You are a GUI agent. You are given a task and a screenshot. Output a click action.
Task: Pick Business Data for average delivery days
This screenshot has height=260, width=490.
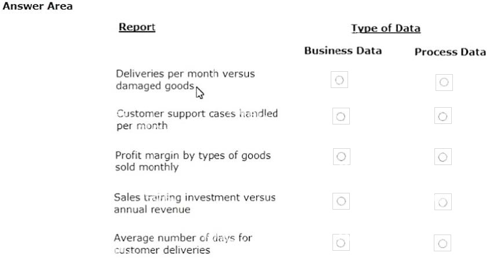[x=341, y=242]
